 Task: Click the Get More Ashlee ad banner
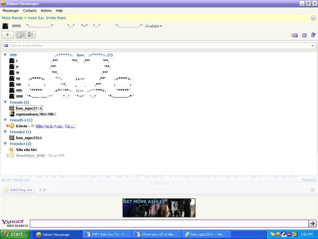point(159,208)
